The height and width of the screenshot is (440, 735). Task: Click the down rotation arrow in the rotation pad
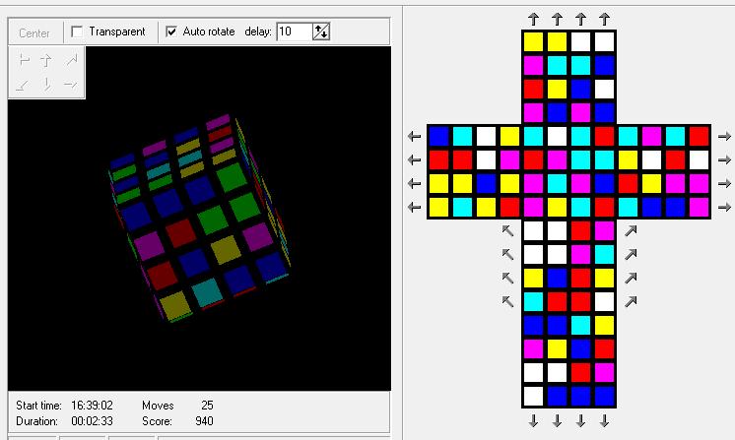pyautogui.click(x=45, y=85)
